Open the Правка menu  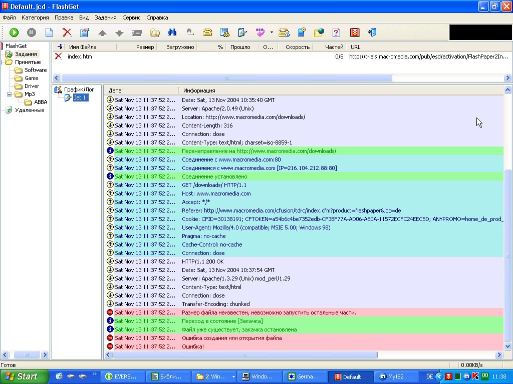[x=64, y=17]
